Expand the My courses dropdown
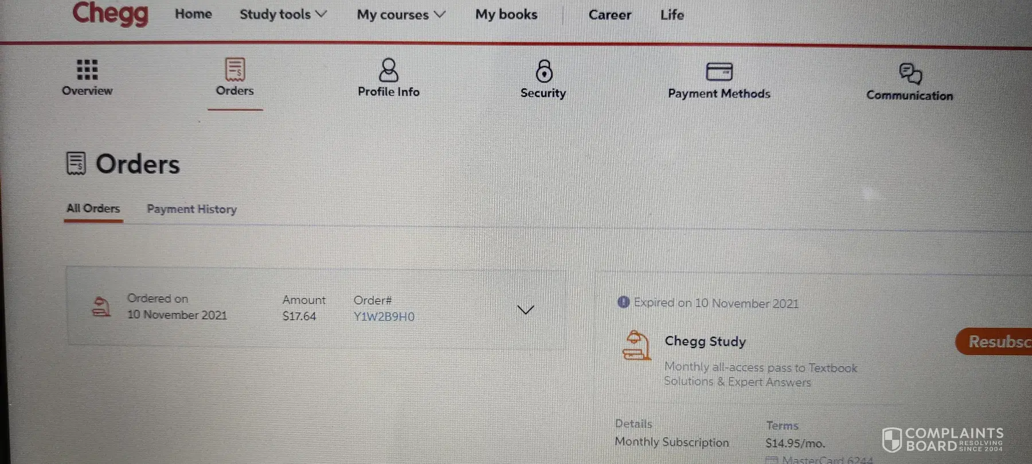Image resolution: width=1032 pixels, height=464 pixels. click(401, 15)
